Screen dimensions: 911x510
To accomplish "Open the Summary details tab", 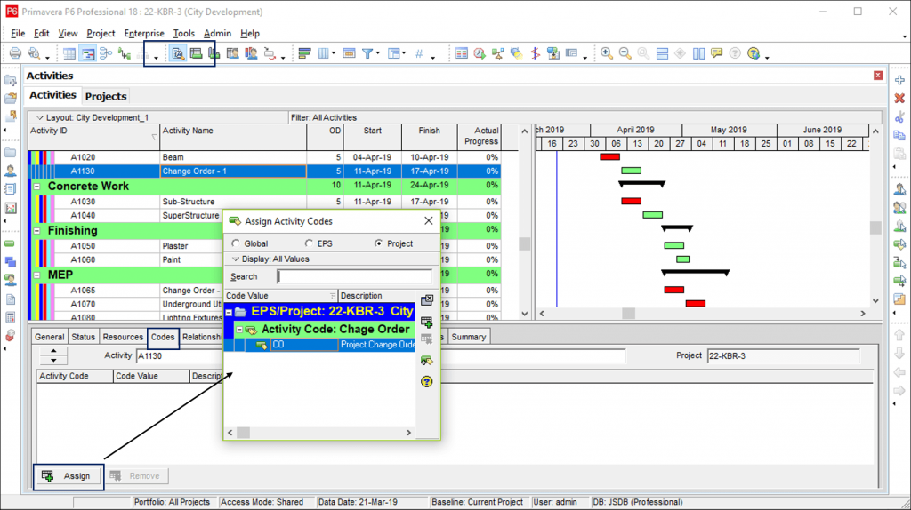I will click(x=468, y=337).
